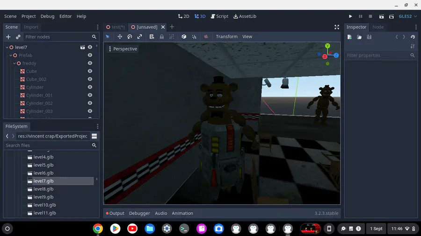Open the GLES2 renderer dropdown
The width and height of the screenshot is (421, 236).
(x=407, y=16)
